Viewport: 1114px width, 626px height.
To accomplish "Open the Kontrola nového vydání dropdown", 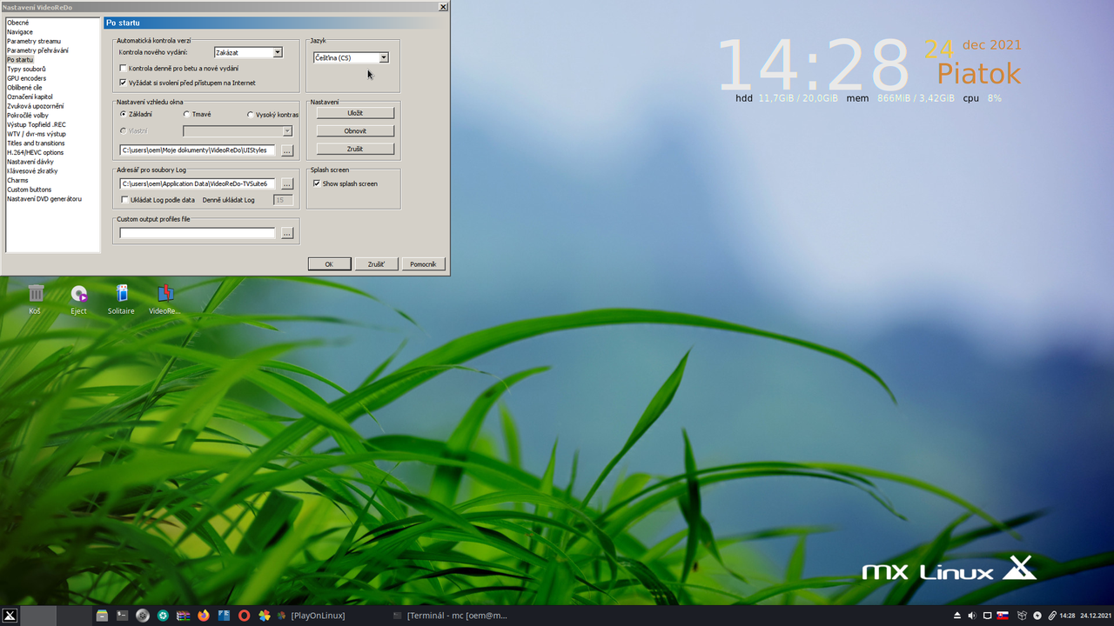I will pos(278,52).
